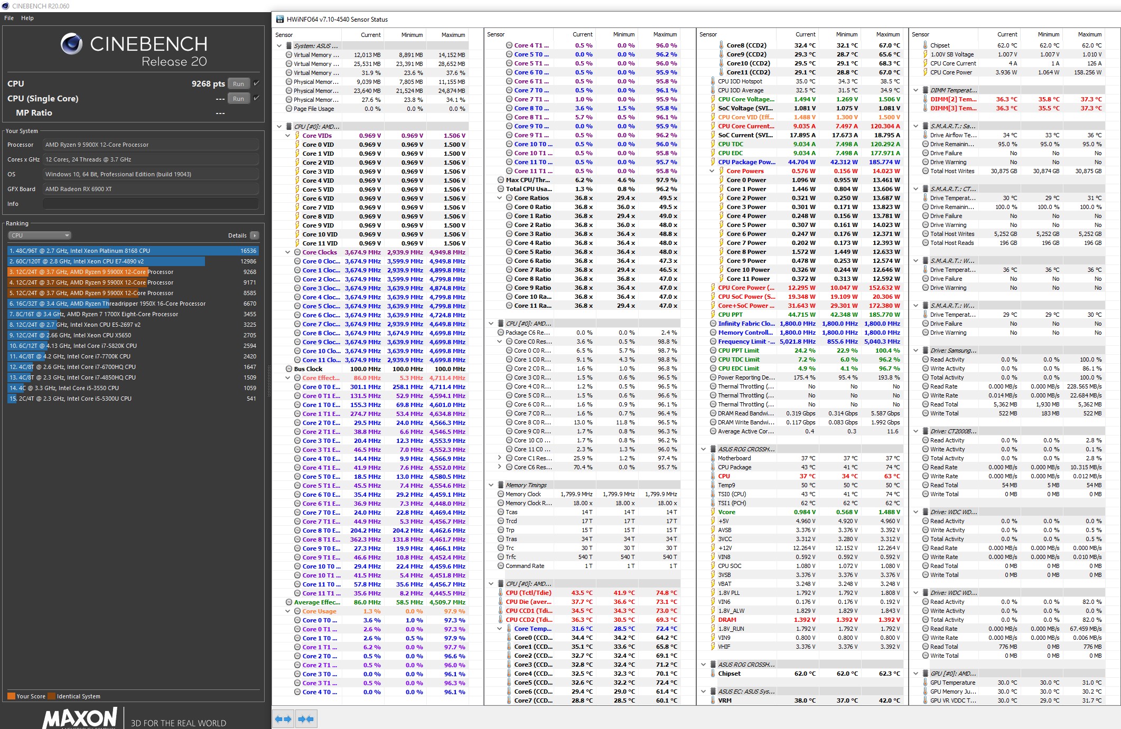Viewport: 1121px width, 729px height.
Task: Click the expand sensor columns arrows button
Action: 283,719
